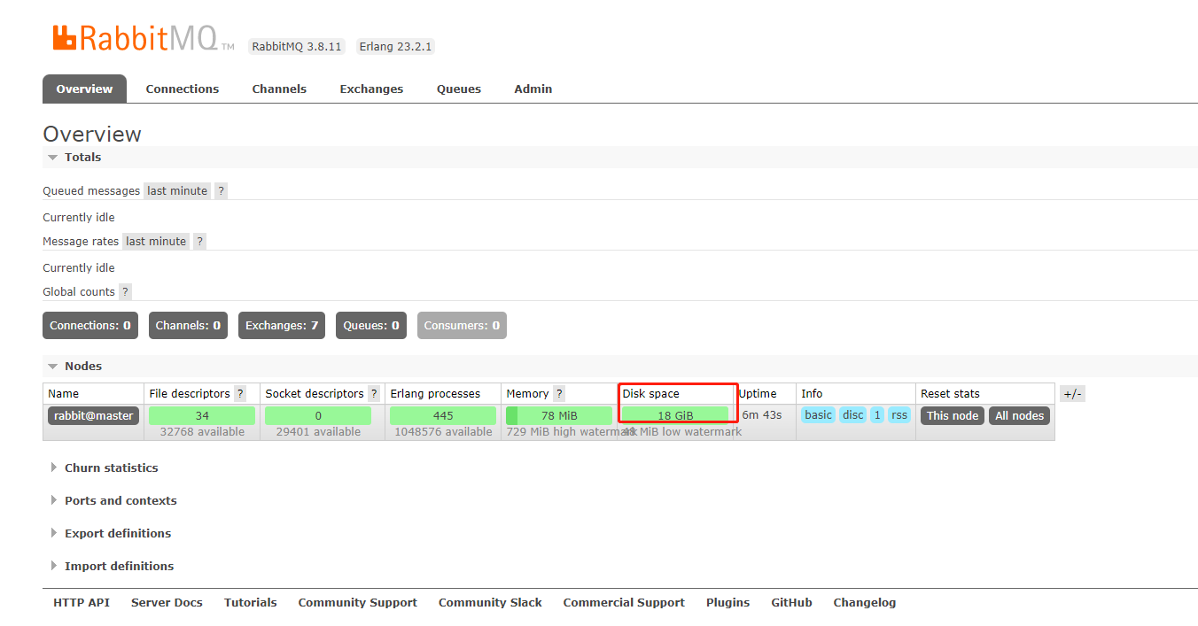Image resolution: width=1198 pixels, height=626 pixels.
Task: Switch to the Admin tab
Action: tap(533, 89)
